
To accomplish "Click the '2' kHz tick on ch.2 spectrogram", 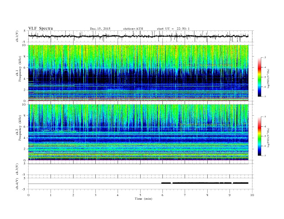I will (25, 149).
